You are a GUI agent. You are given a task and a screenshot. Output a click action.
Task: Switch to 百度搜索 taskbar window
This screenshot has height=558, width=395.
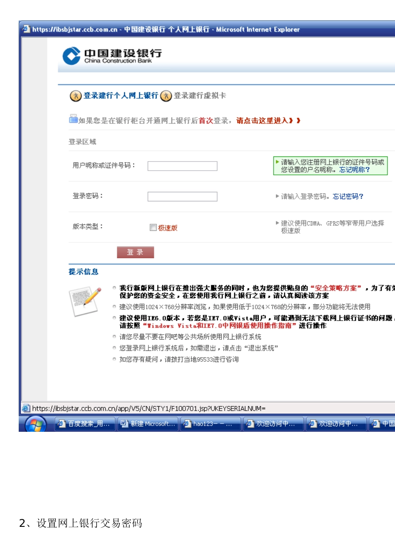point(85,423)
